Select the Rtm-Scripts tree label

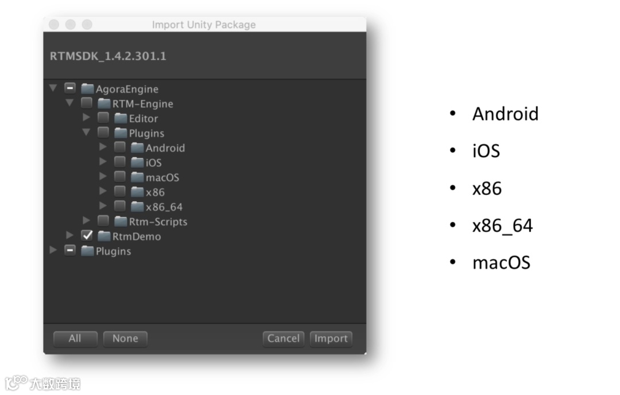pyautogui.click(x=158, y=222)
